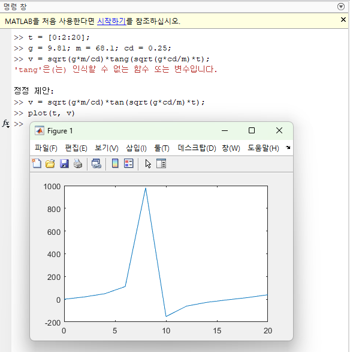
Task: Insert colorbar from Figure toolbar
Action: point(115,163)
